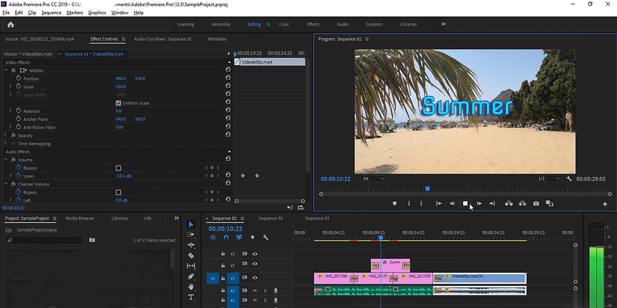Enable the Volume Bypass checkbox

point(119,168)
